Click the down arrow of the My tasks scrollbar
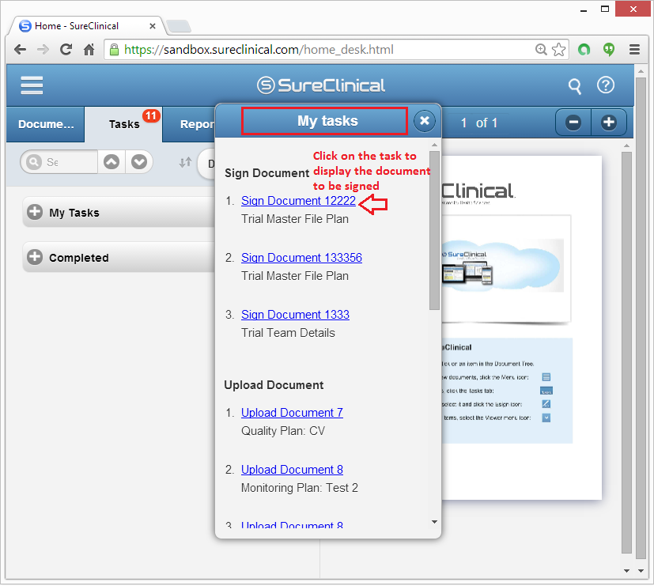Screen dimensions: 654x586 click(434, 522)
